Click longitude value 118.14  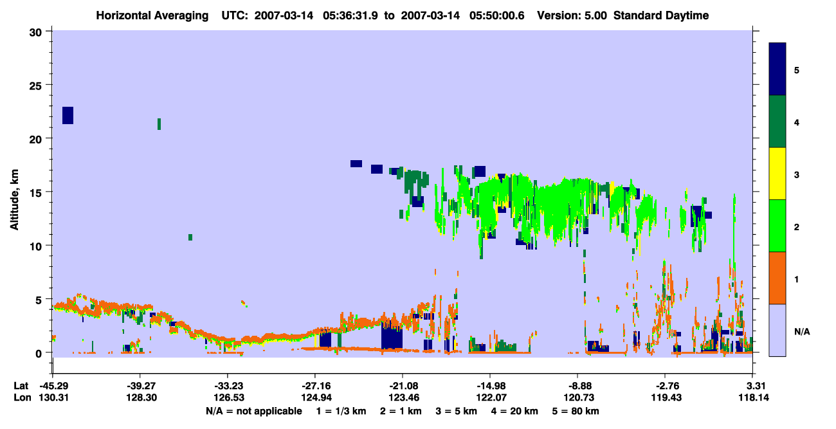click(x=754, y=397)
